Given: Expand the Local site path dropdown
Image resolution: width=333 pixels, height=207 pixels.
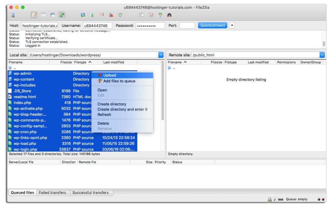Looking at the screenshot, I should tap(161, 55).
